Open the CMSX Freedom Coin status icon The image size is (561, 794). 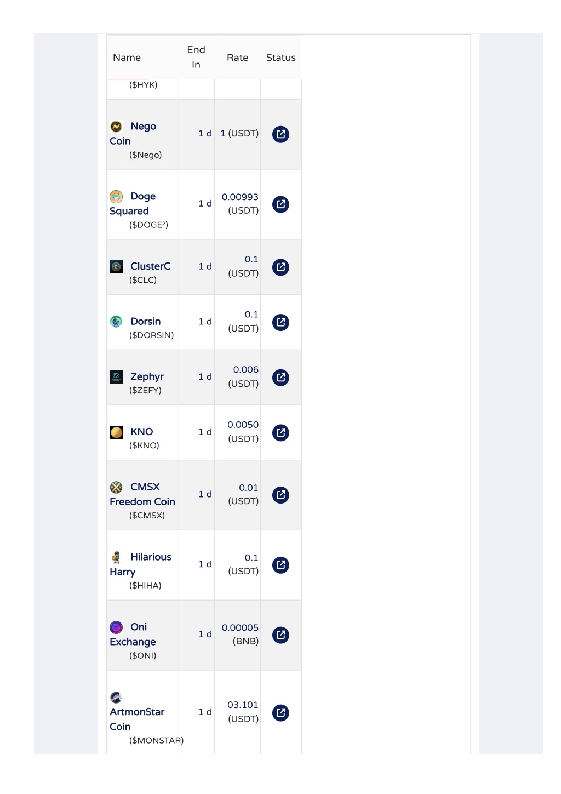280,495
